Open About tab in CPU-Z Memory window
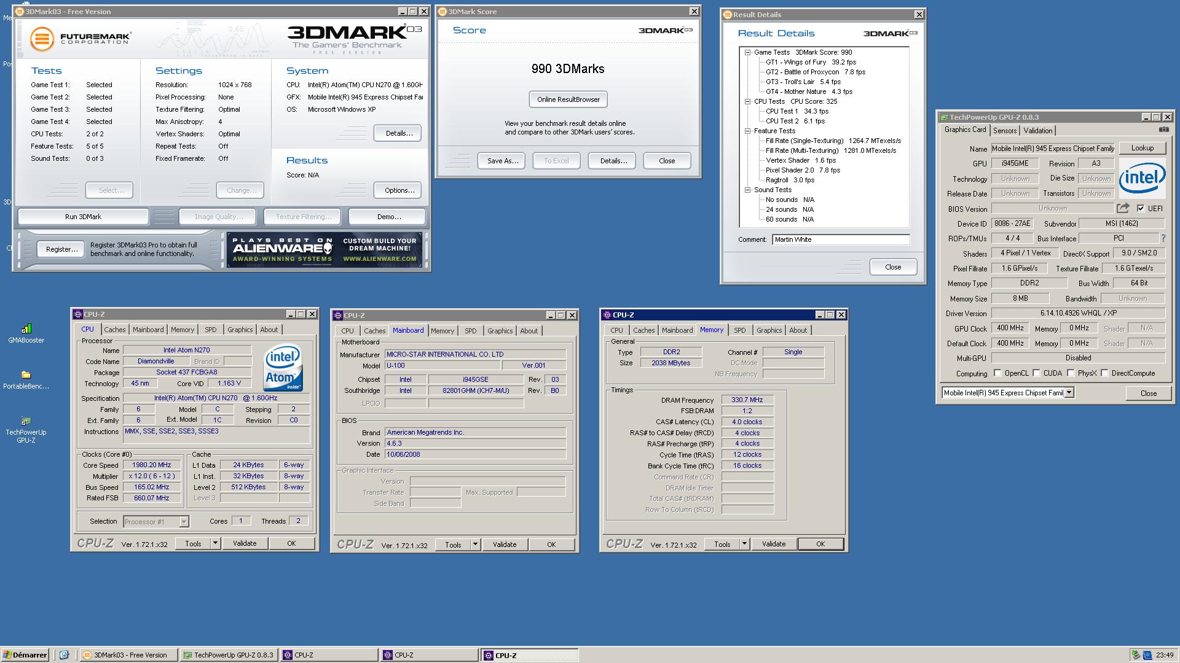The height and width of the screenshot is (663, 1180). 798,330
